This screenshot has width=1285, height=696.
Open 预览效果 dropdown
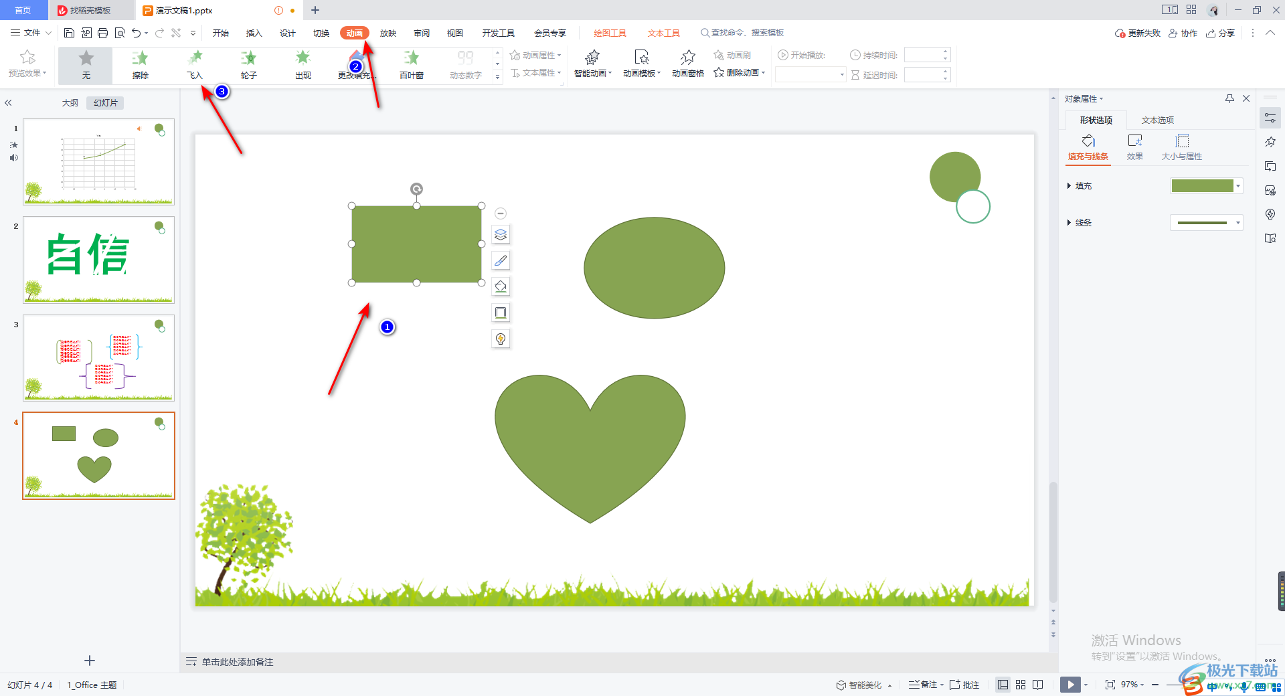click(x=27, y=64)
